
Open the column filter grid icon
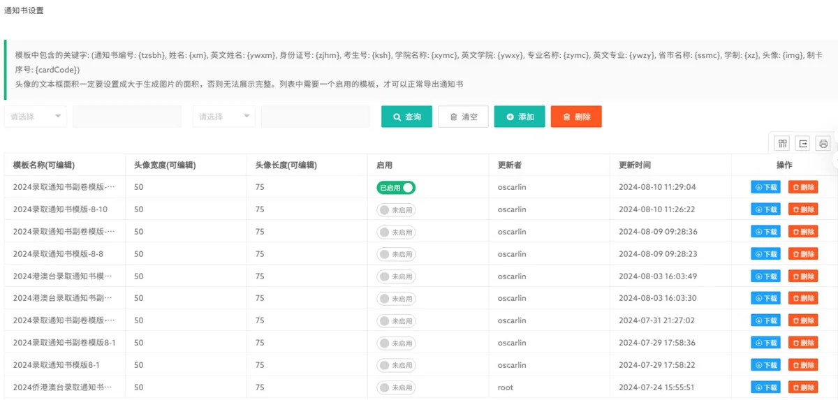(783, 143)
